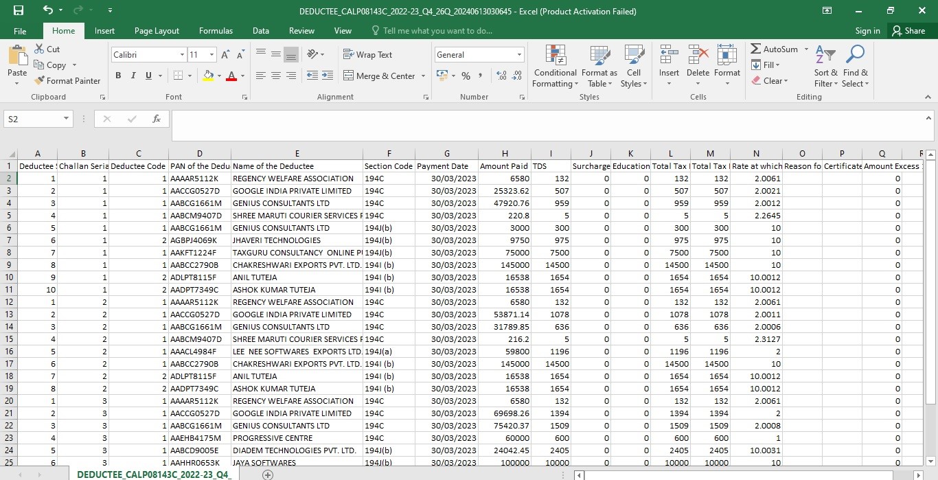Expand the Name Box dropdown arrow
Viewport: 938px width, 480px height.
66,119
